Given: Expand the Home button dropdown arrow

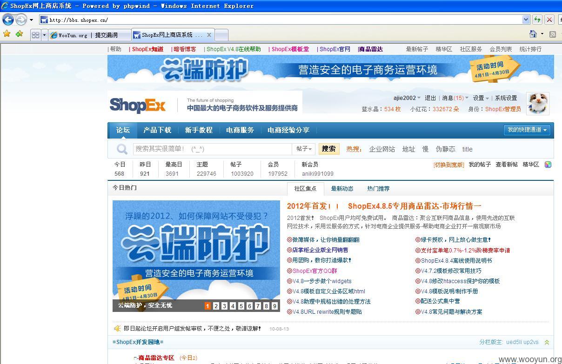Looking at the screenshot, I should 542,34.
